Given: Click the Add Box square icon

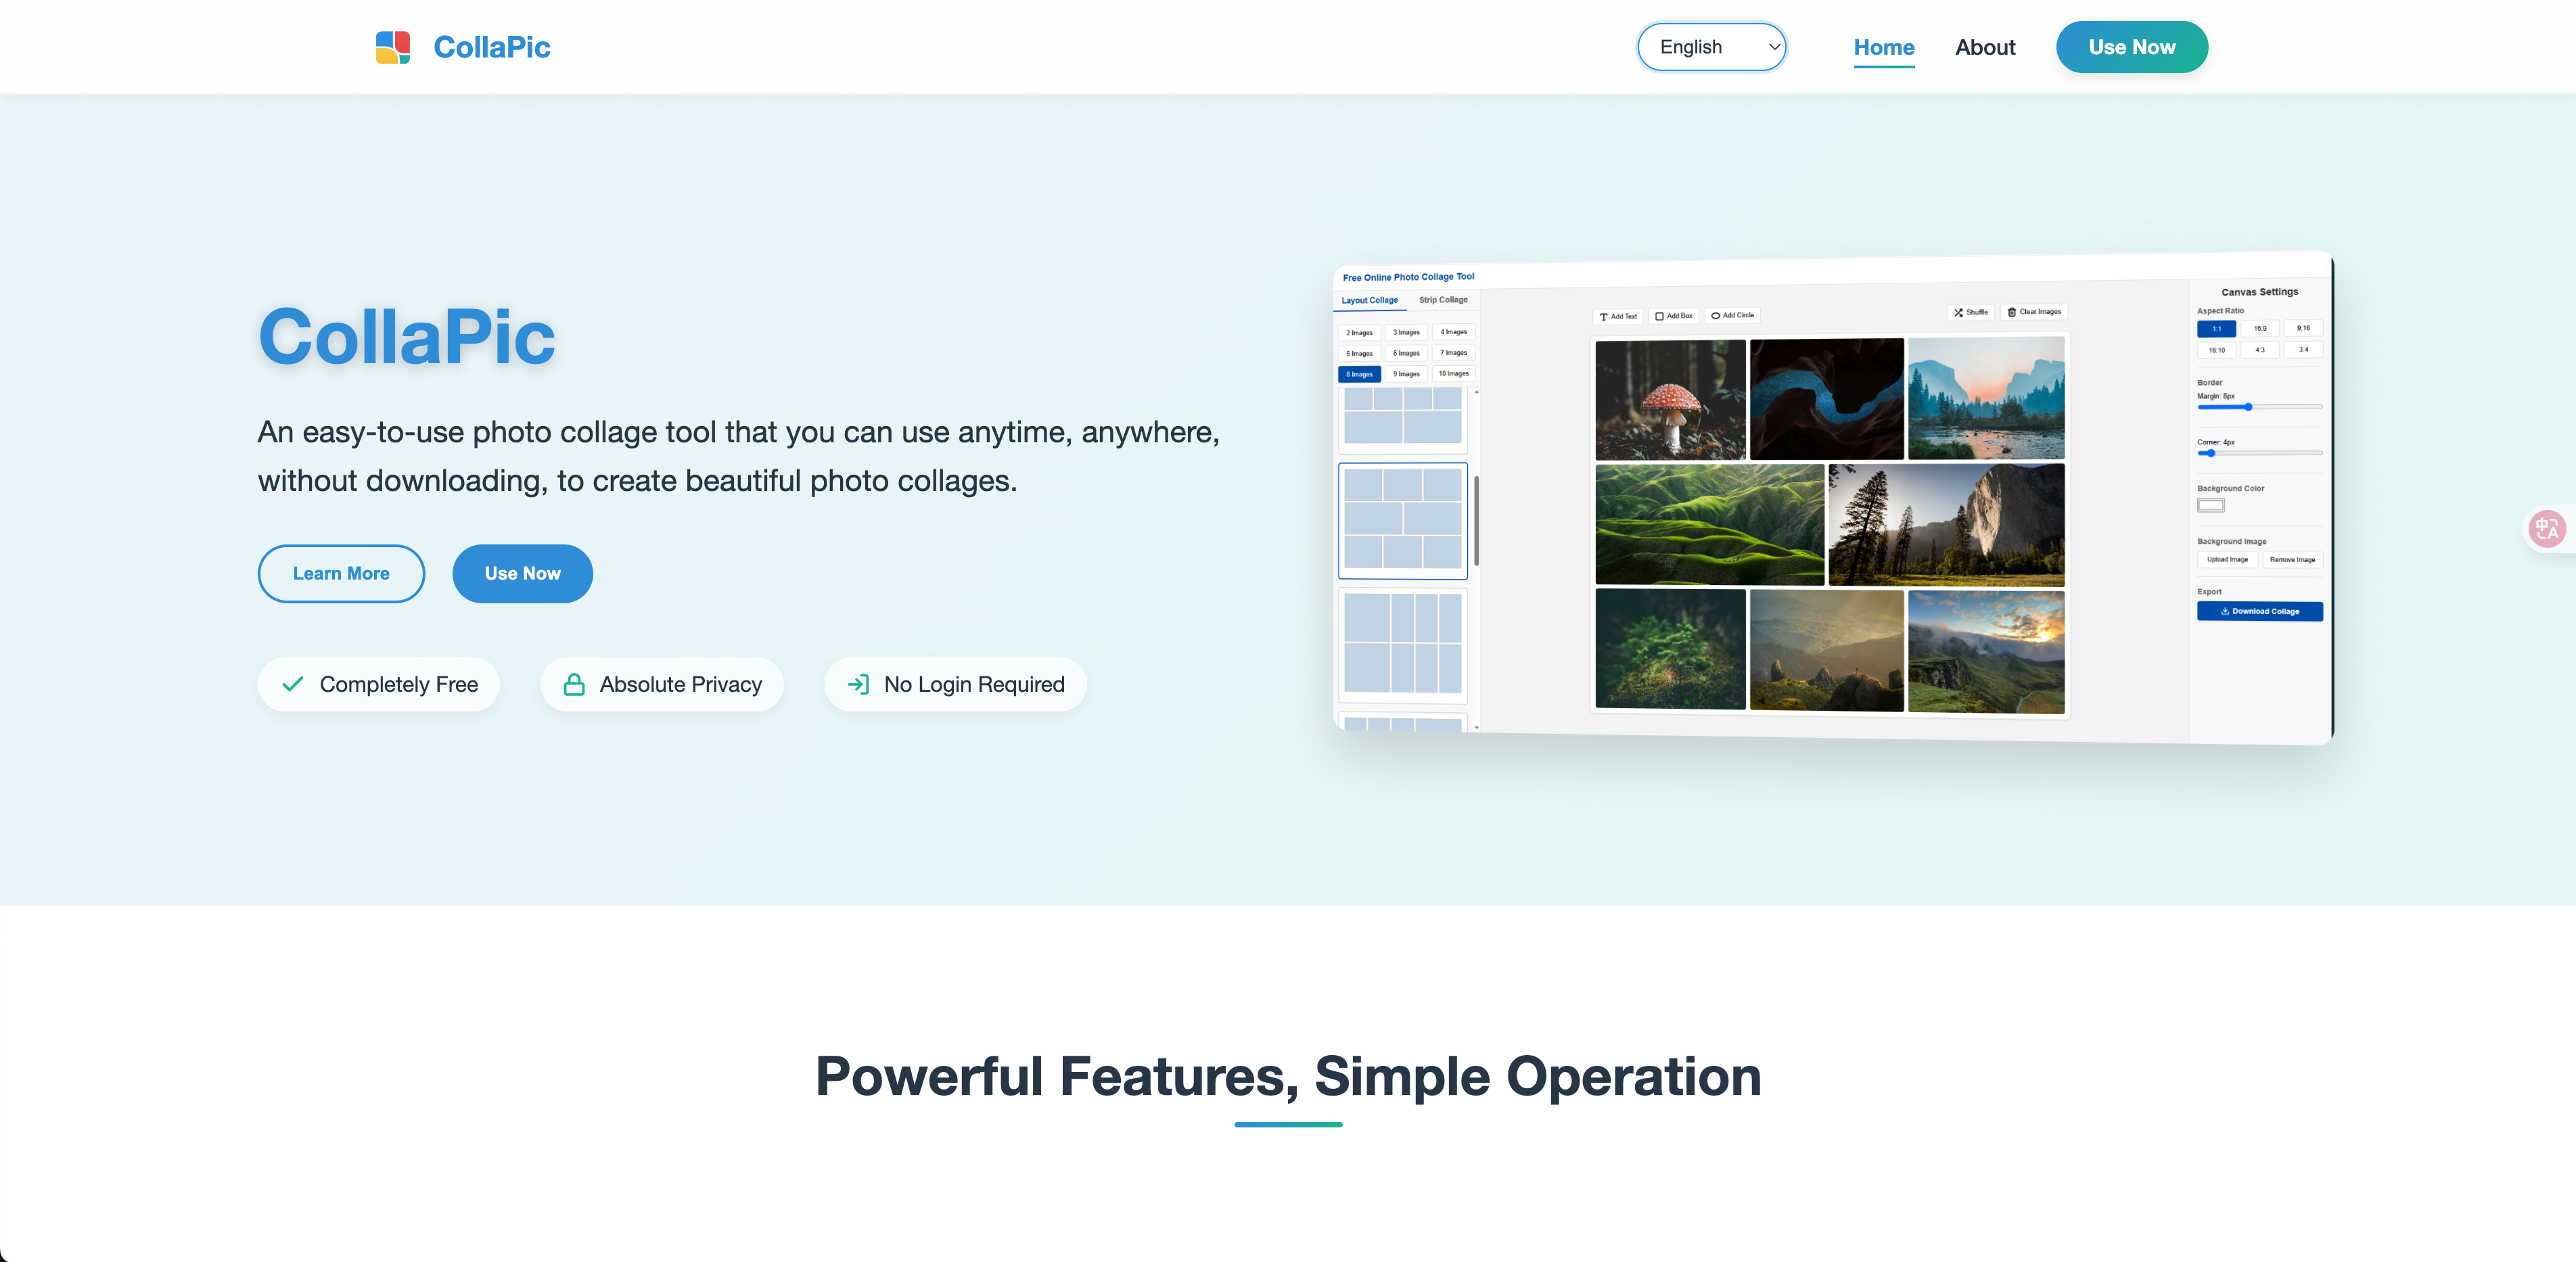Looking at the screenshot, I should pyautogui.click(x=1659, y=316).
